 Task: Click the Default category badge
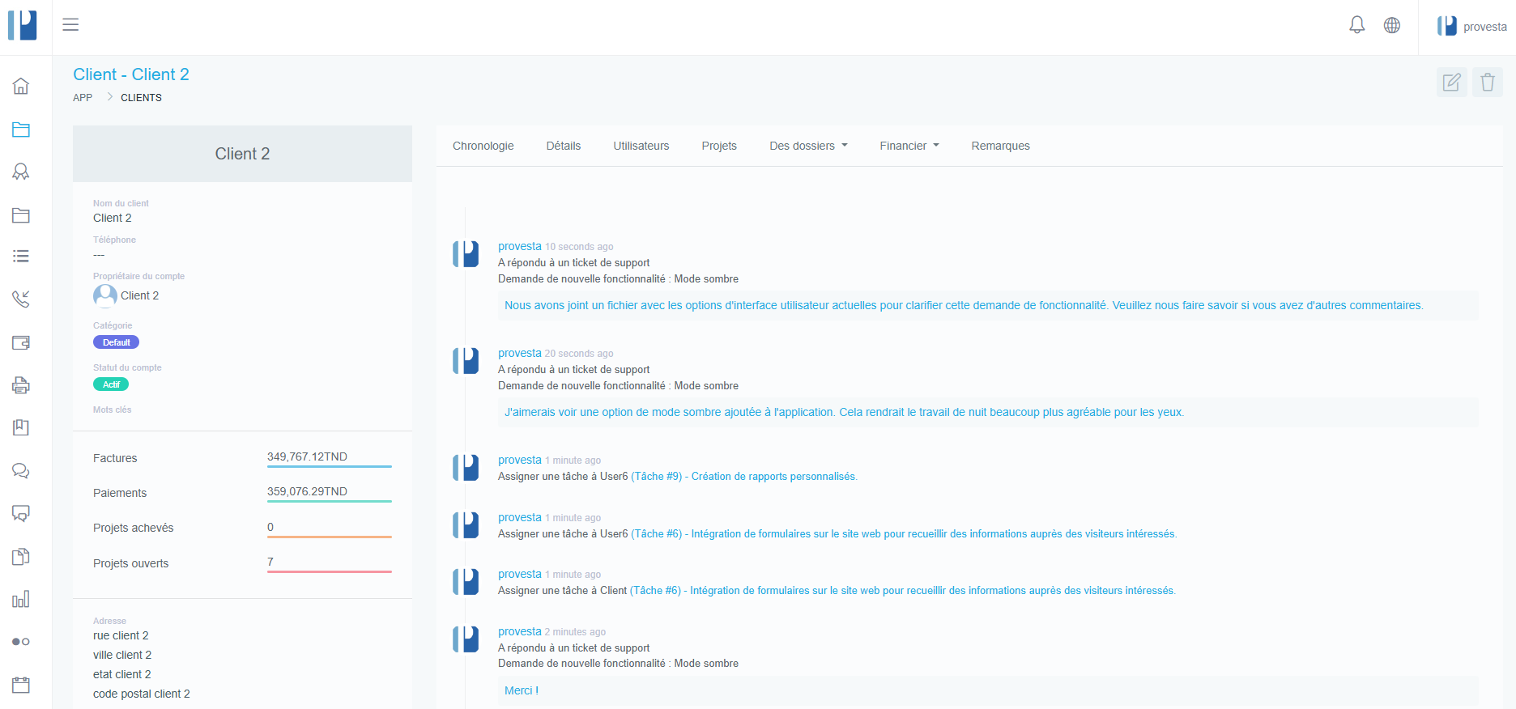116,342
